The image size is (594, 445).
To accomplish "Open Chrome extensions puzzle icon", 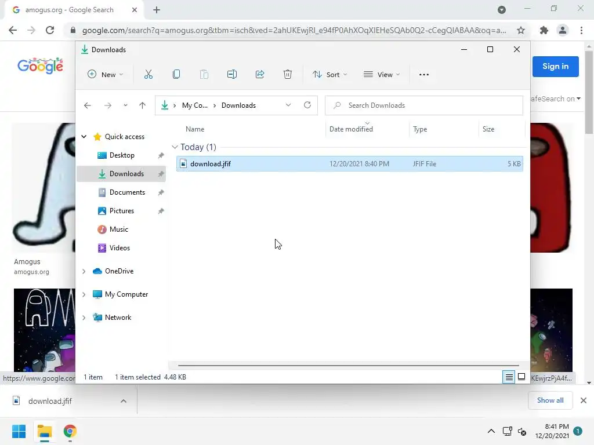I will tap(544, 30).
